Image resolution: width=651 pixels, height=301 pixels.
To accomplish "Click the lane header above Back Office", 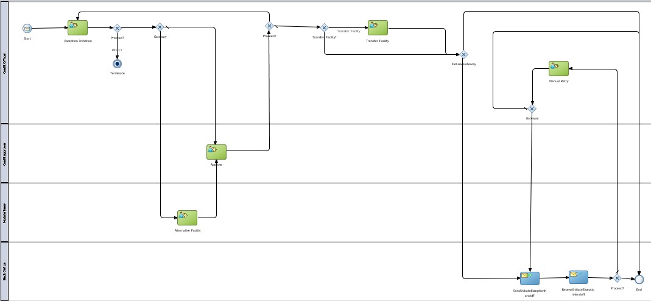I will click(4, 213).
